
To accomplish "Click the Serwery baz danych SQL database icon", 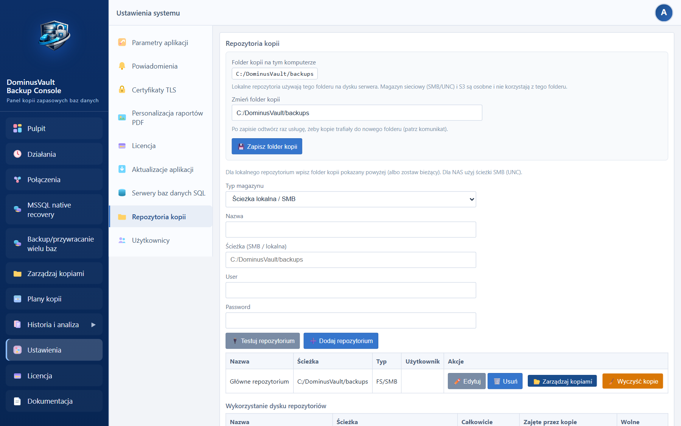I will click(122, 193).
